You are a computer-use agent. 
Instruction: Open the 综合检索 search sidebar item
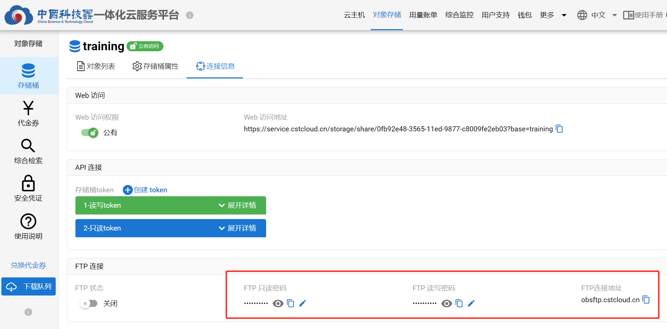pos(29,151)
